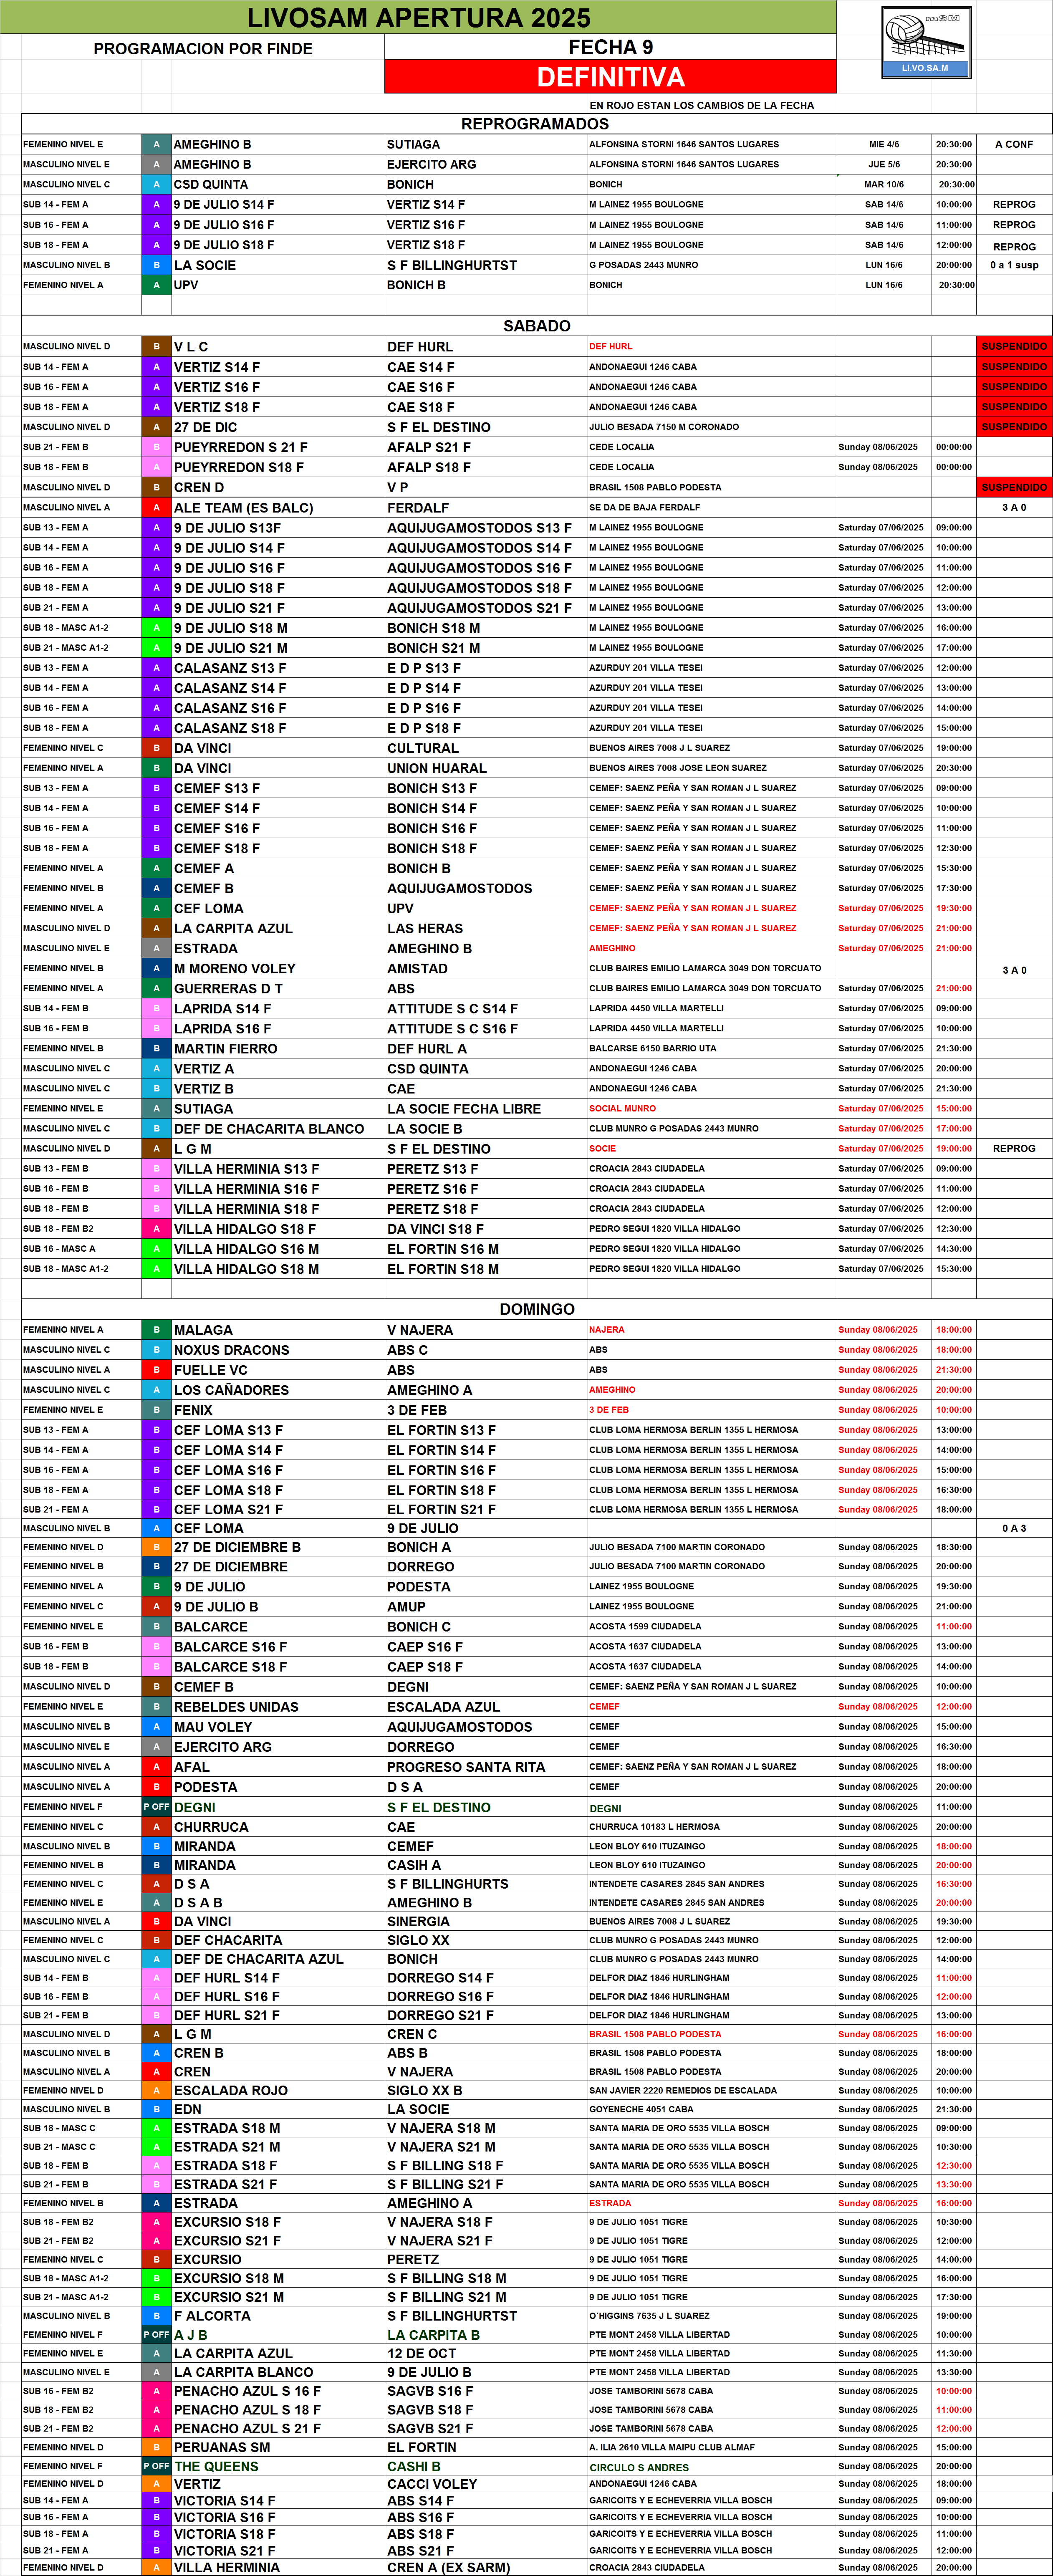Click the ESCALADA ROJO team cell
This screenshot has height=2576, width=1053.
click(x=278, y=2090)
